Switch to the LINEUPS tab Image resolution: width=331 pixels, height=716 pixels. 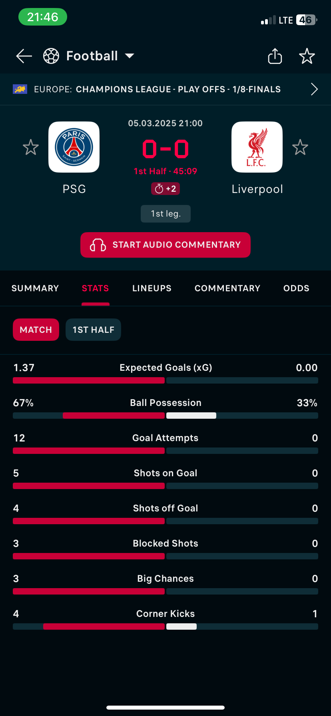(152, 288)
